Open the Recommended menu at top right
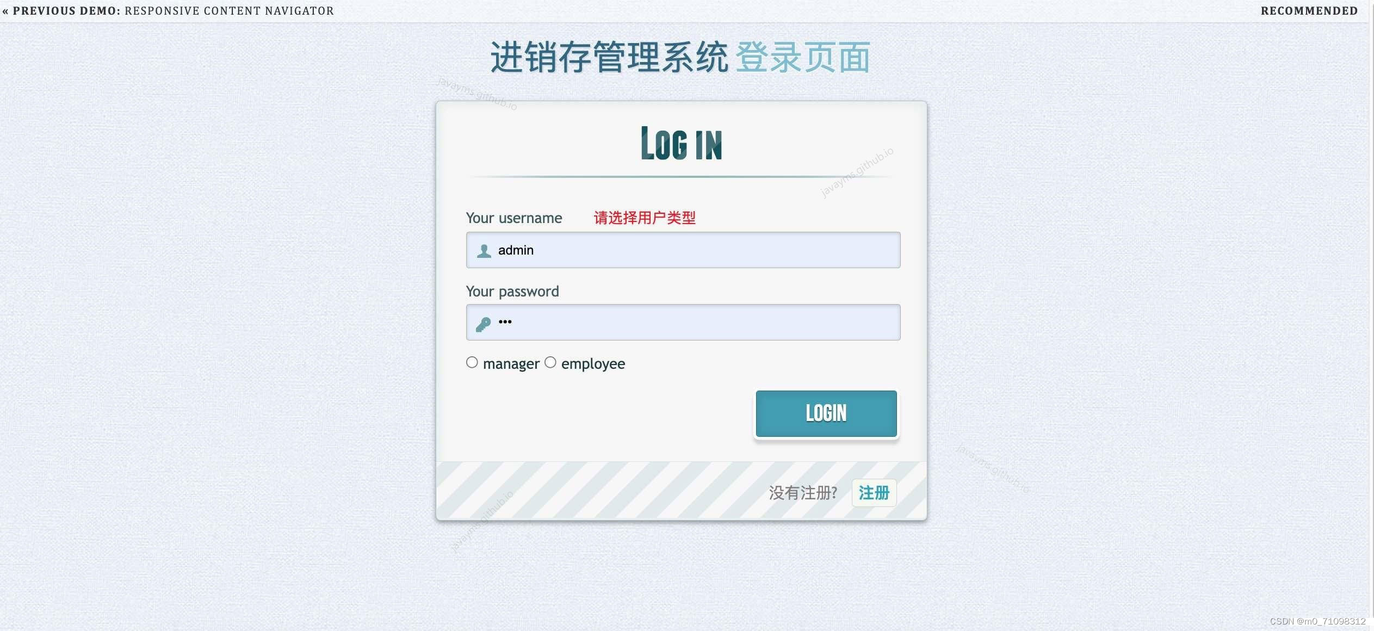Image resolution: width=1374 pixels, height=631 pixels. coord(1309,11)
